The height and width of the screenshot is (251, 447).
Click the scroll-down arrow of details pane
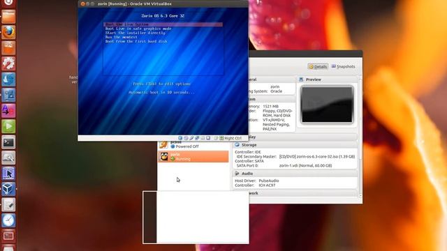pos(360,196)
